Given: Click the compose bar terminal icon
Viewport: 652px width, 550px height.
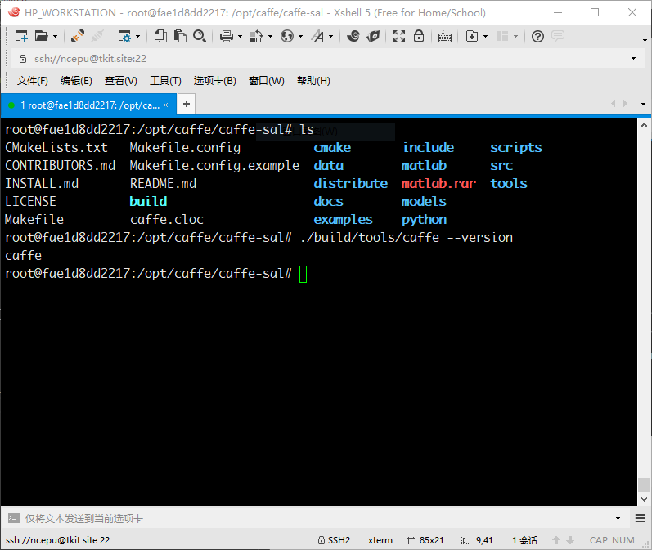Looking at the screenshot, I should coord(14,518).
